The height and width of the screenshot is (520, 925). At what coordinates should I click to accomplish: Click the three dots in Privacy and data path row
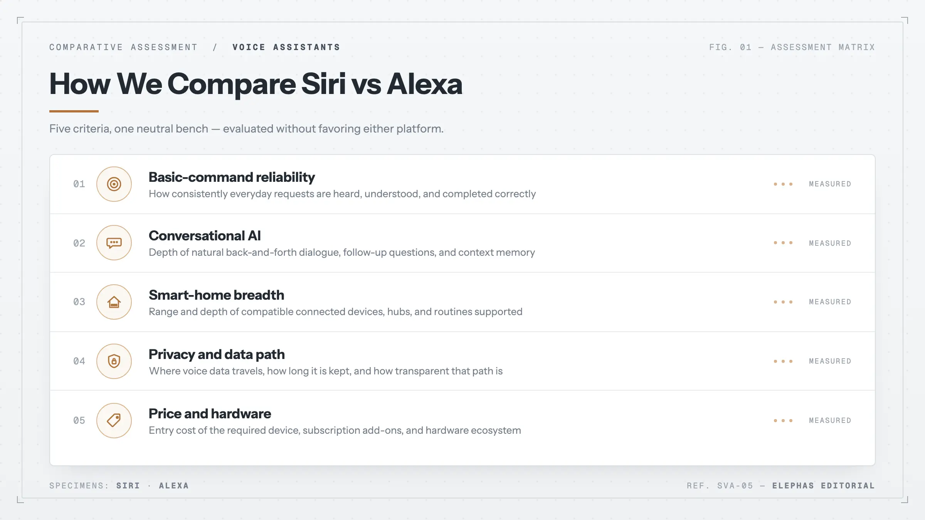[x=783, y=361]
